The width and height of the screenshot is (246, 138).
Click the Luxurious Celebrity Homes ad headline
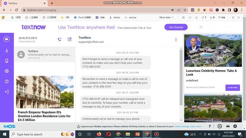click(x=211, y=72)
